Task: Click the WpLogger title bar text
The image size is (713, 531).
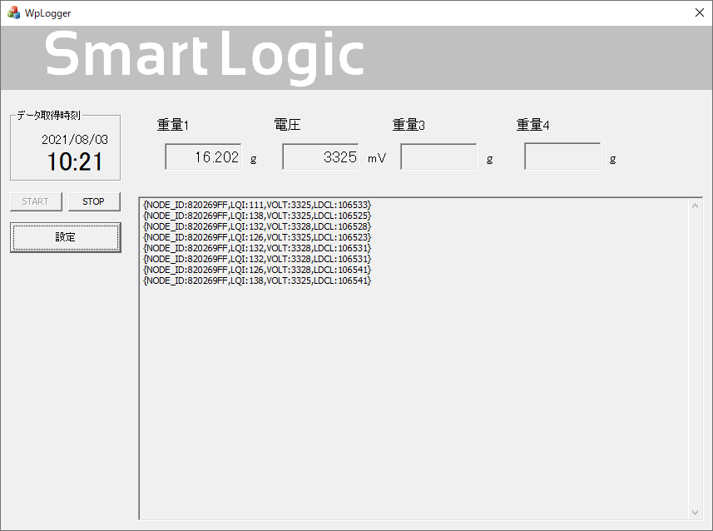Action: pos(48,13)
